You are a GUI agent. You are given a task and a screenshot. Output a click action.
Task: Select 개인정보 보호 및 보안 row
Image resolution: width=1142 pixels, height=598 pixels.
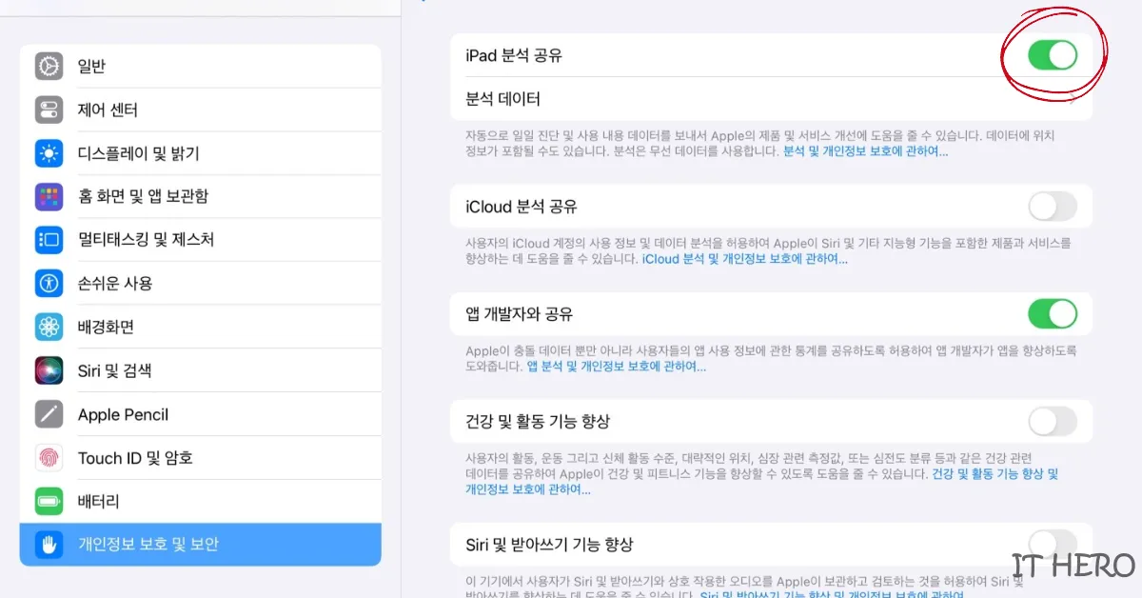tap(200, 545)
